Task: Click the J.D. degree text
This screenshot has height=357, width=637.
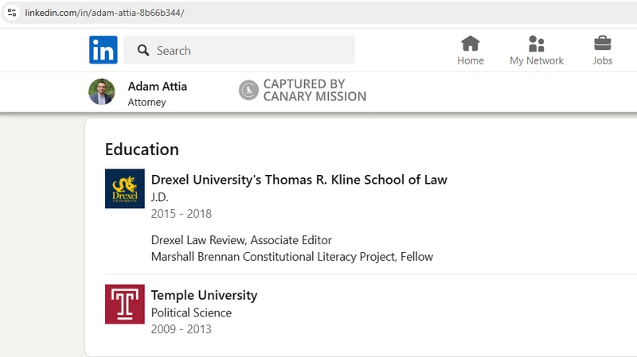Action: 159,196
